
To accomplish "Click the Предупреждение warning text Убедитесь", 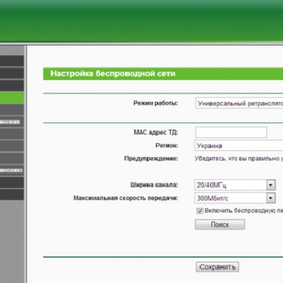I will [x=239, y=159].
